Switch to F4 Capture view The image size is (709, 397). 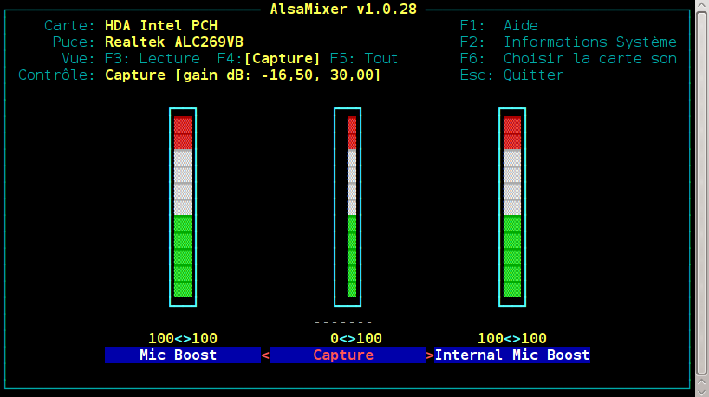[269, 58]
